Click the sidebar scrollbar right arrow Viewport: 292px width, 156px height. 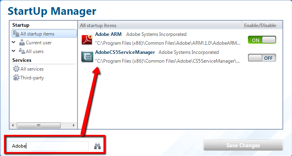tap(74, 125)
